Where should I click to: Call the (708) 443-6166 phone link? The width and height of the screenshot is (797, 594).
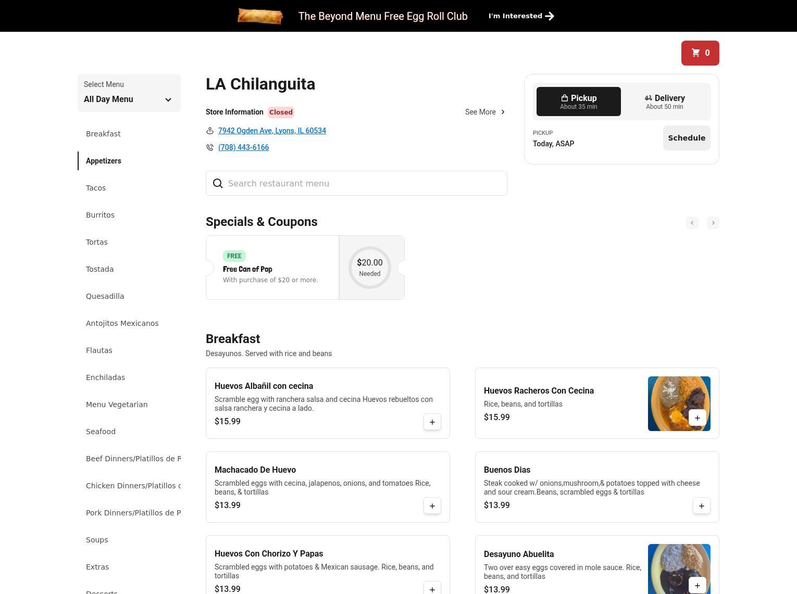pyautogui.click(x=243, y=147)
